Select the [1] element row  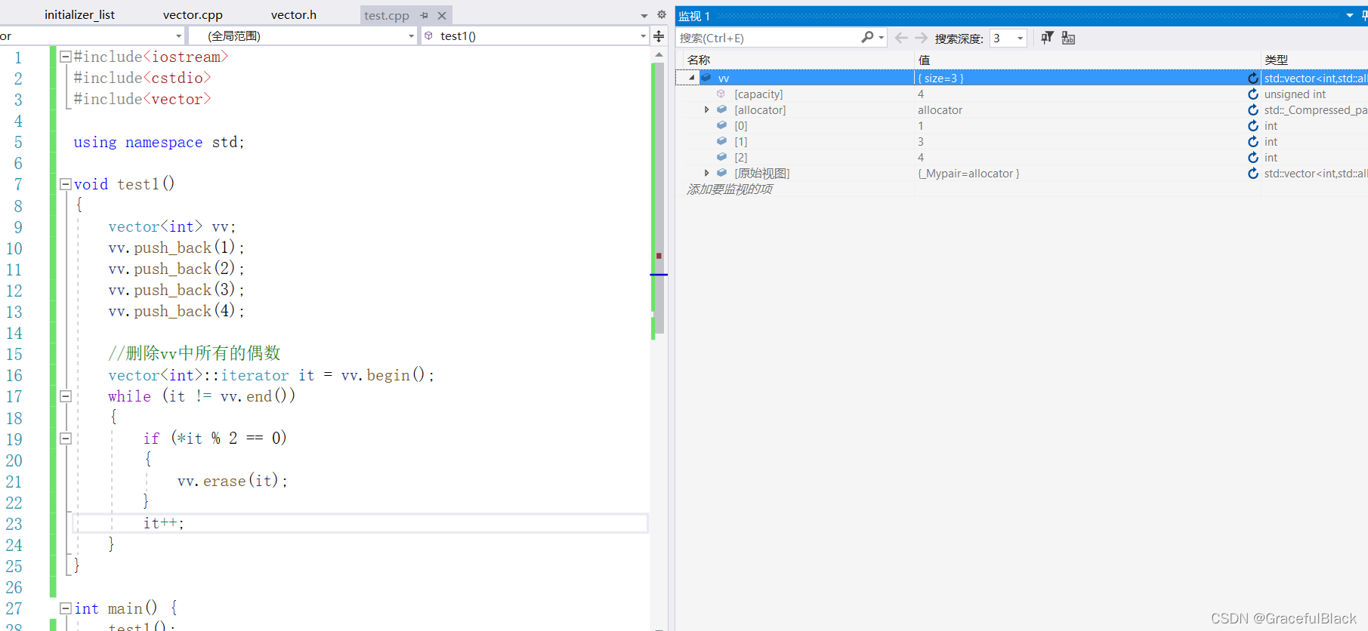click(1021, 141)
